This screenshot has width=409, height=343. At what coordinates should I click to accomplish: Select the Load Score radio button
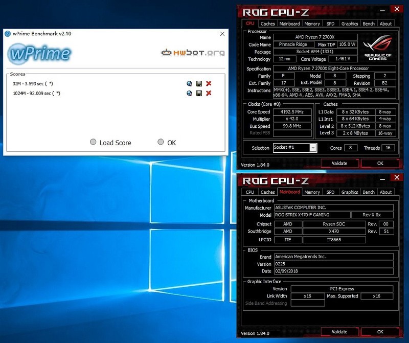tap(93, 142)
